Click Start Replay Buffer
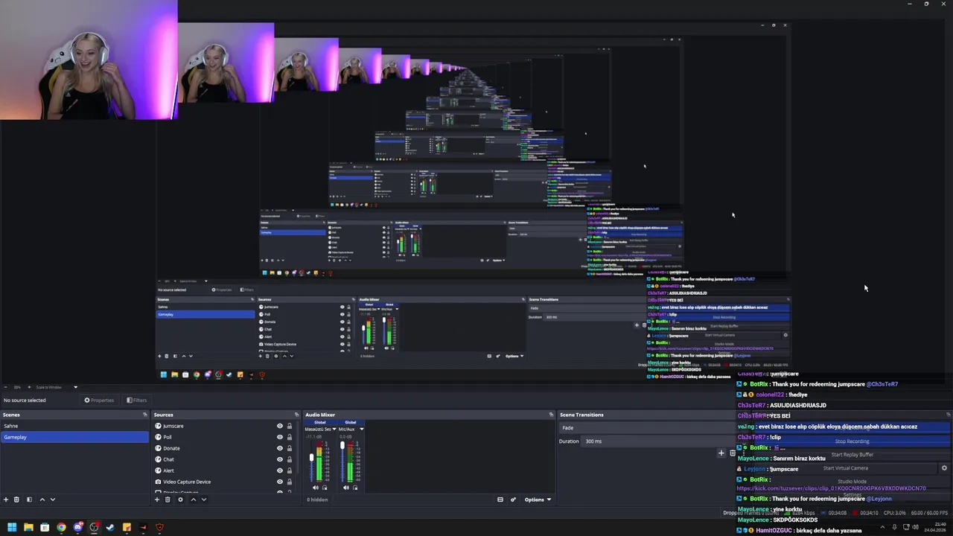The image size is (953, 536). click(852, 454)
